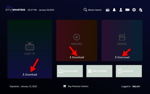Screen dimensions: 150x94
Task: Click the play circle icon on Movies card
Action: point(77,37)
